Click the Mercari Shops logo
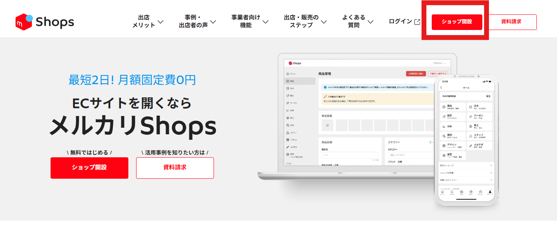Viewport: 557px width, 241px height. tap(45, 22)
